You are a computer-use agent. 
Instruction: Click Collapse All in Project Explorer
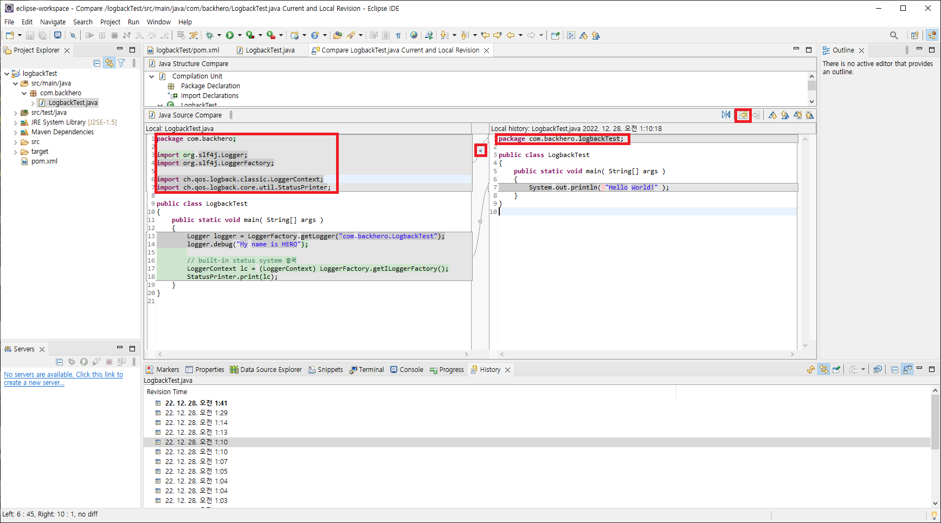tap(96, 63)
